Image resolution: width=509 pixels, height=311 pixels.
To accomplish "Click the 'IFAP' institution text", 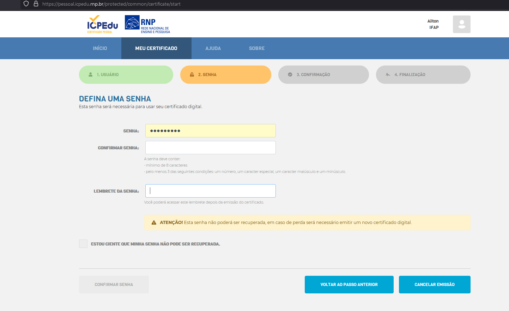I will click(434, 27).
